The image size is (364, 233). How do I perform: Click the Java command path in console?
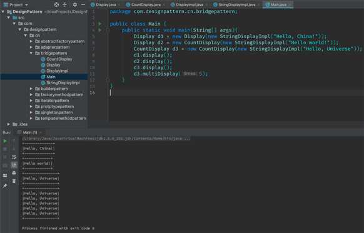(106, 139)
